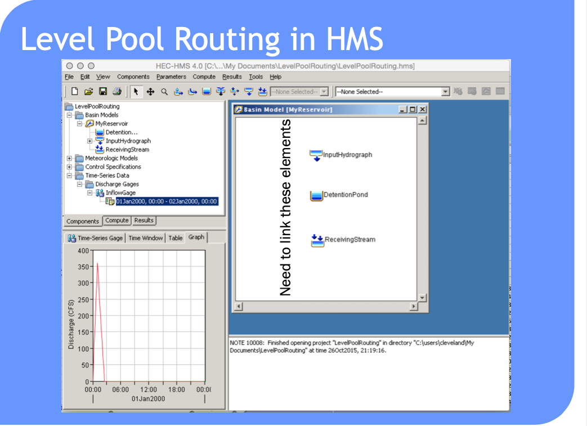Close the Basin Model [MyReservoir] window
Image resolution: width=587 pixels, height=426 pixels.
(422, 110)
